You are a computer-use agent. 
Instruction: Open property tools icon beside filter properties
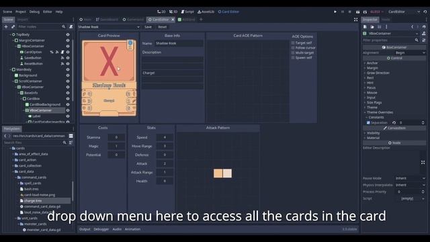tap(424, 40)
